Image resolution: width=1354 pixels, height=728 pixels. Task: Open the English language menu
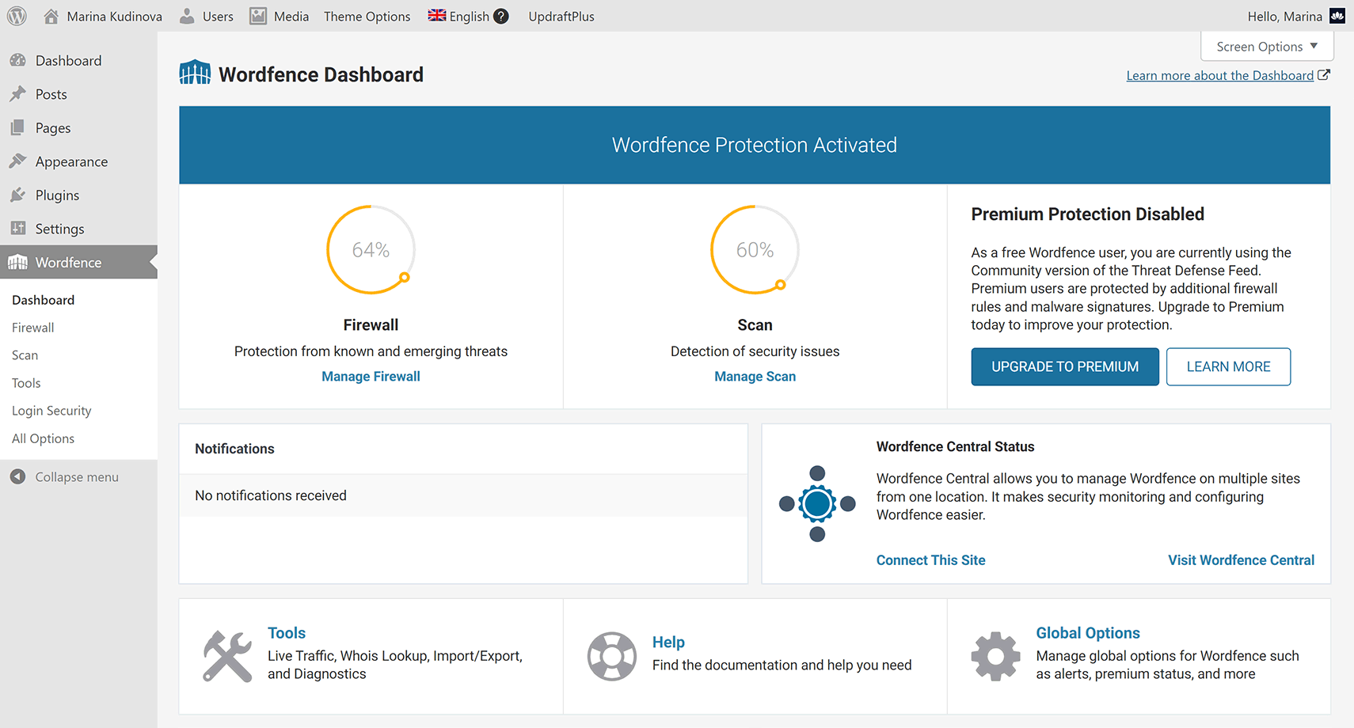[469, 16]
